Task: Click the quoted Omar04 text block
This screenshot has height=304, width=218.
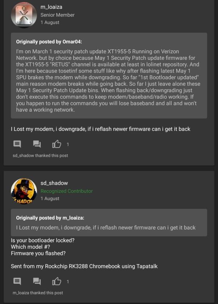Action: click(x=109, y=80)
